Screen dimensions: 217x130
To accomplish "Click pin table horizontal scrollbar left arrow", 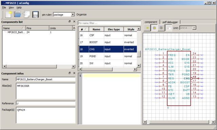I will [x=80, y=69].
